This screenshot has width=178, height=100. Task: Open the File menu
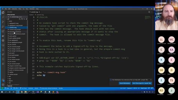click(6, 9)
